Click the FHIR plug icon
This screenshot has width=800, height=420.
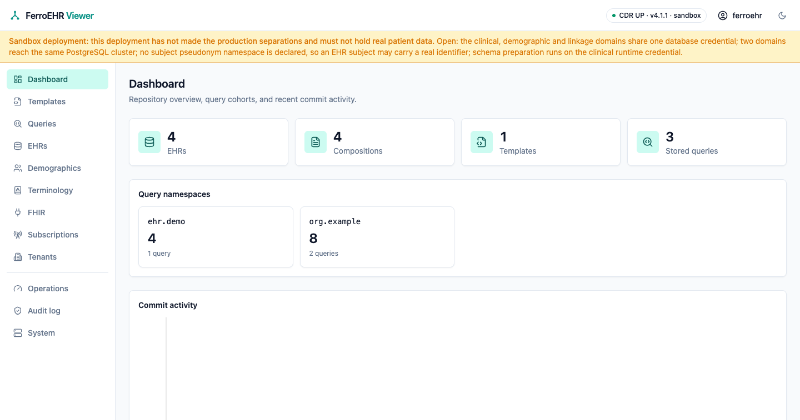(x=18, y=212)
